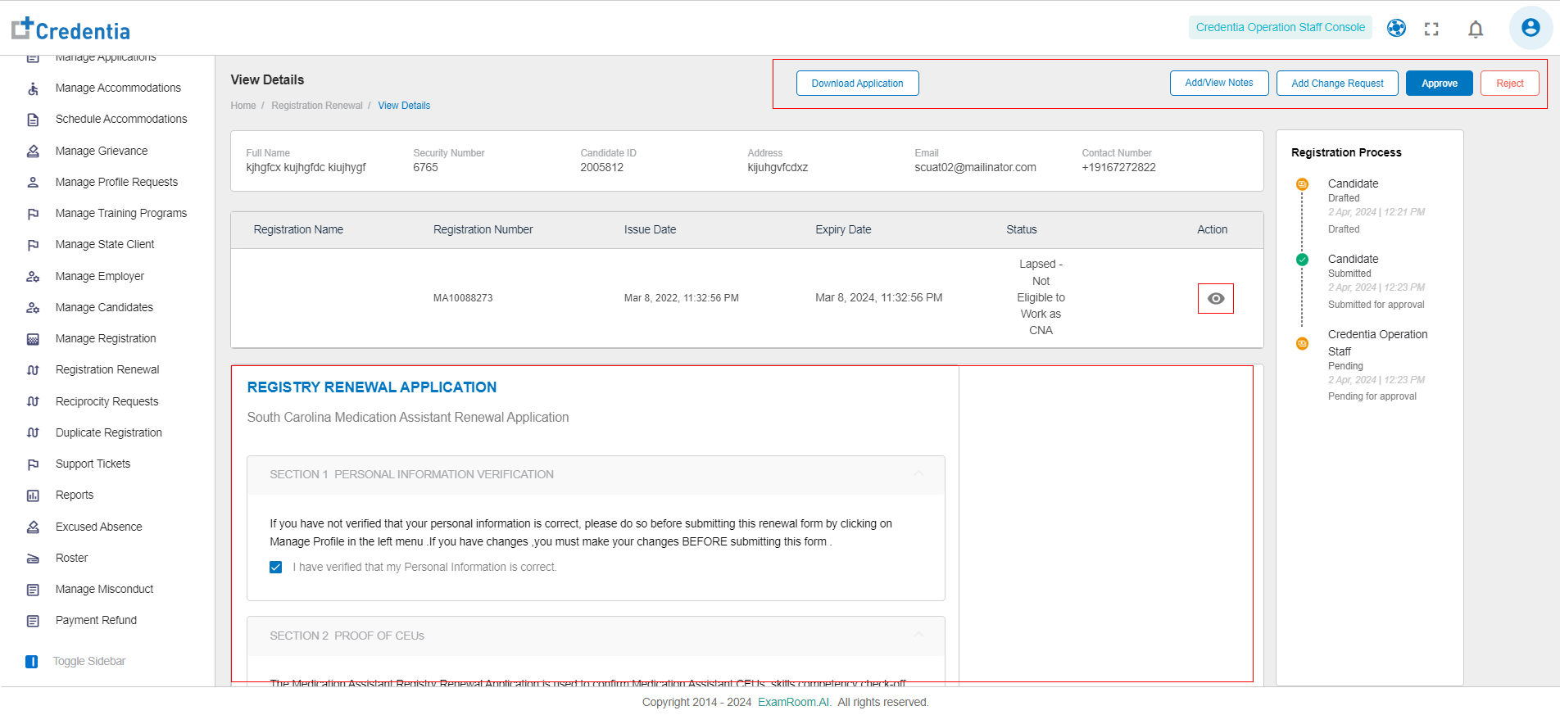Click the Reports chart icon
Image resolution: width=1560 pixels, height=715 pixels.
pos(33,496)
